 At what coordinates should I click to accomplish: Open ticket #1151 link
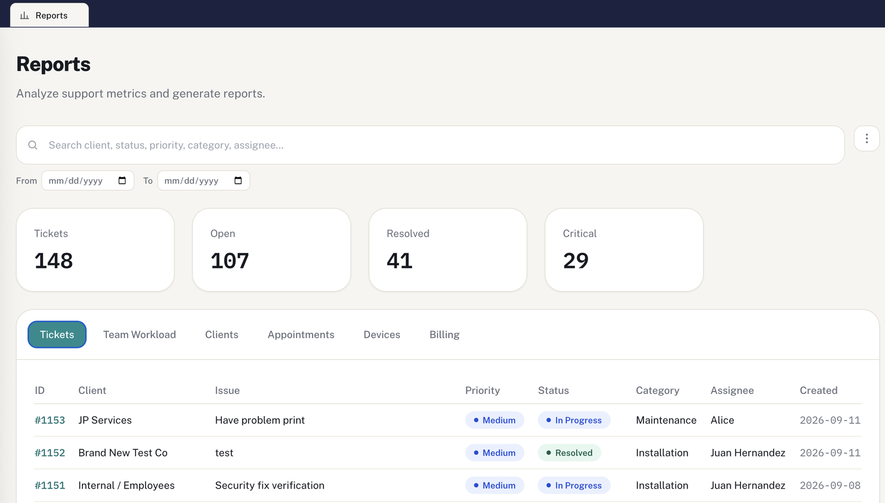click(50, 485)
